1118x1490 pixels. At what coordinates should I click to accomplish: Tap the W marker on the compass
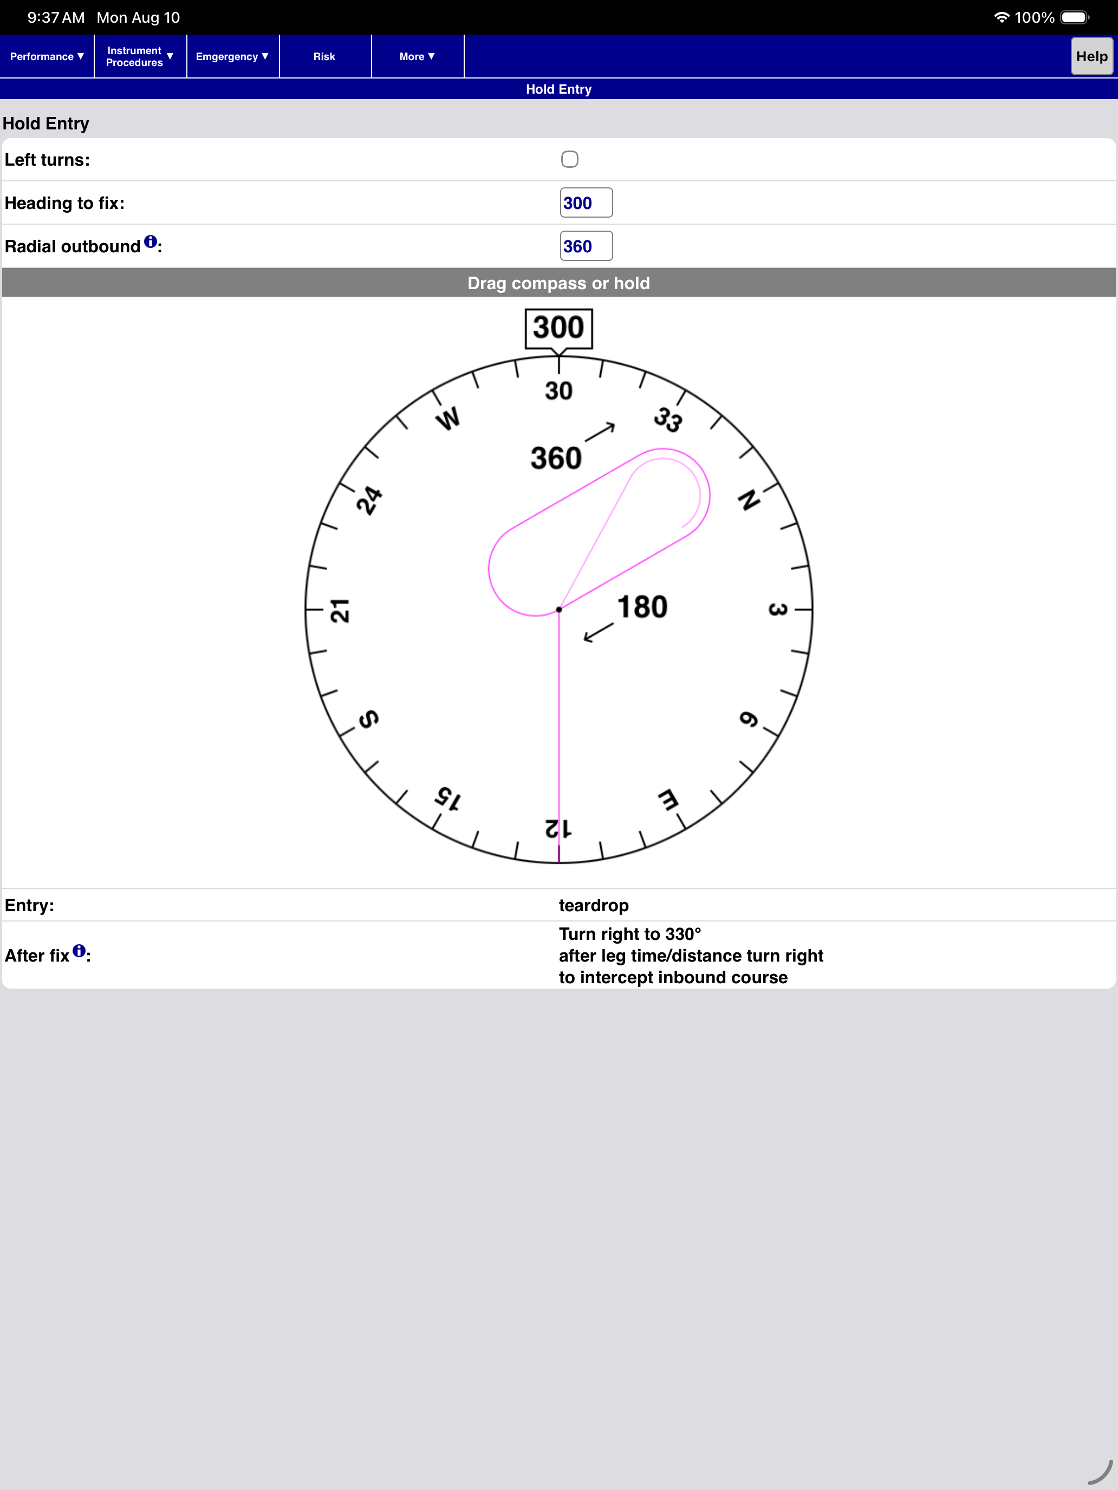point(448,419)
